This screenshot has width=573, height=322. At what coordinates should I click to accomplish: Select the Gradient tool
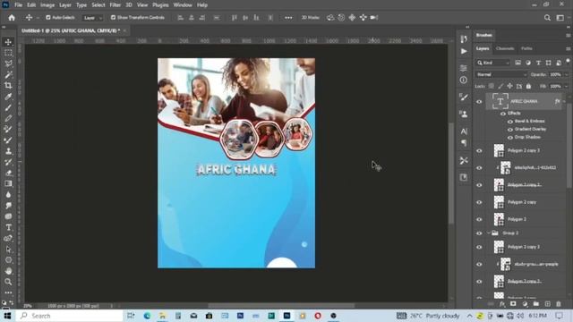pyautogui.click(x=8, y=183)
